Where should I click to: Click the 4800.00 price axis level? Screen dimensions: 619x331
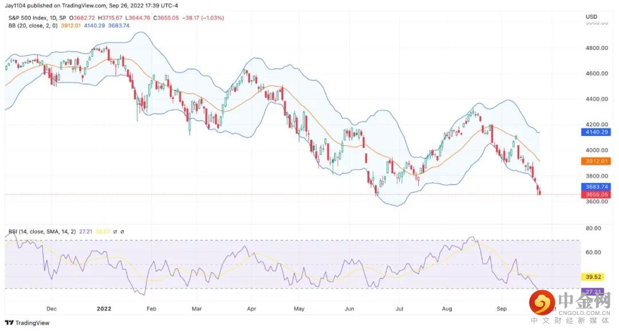tap(596, 48)
